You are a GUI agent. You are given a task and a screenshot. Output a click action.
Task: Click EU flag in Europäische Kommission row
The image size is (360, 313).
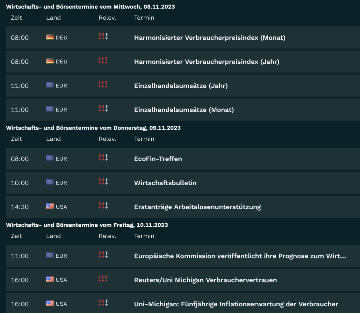coord(50,255)
